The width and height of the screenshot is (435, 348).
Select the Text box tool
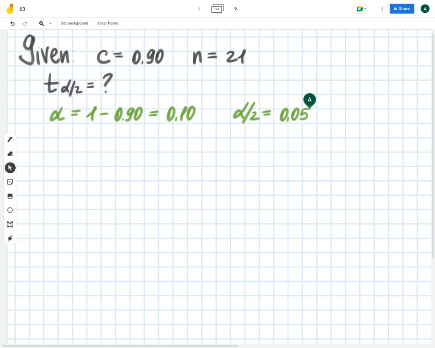coord(10,224)
